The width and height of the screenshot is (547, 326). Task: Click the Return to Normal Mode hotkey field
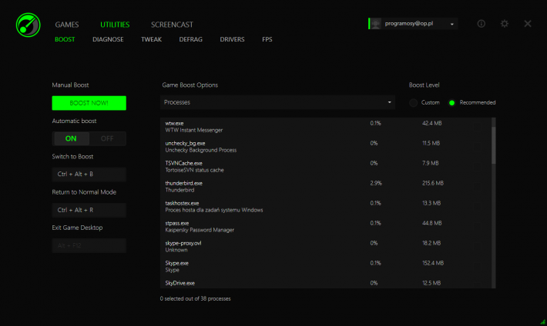tap(89, 210)
